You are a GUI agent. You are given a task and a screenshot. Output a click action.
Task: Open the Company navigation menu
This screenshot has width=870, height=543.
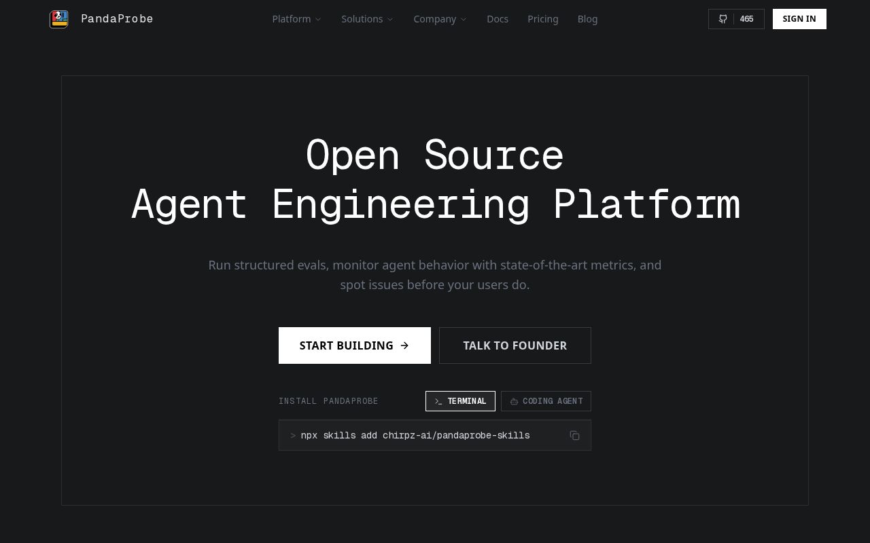(x=440, y=19)
